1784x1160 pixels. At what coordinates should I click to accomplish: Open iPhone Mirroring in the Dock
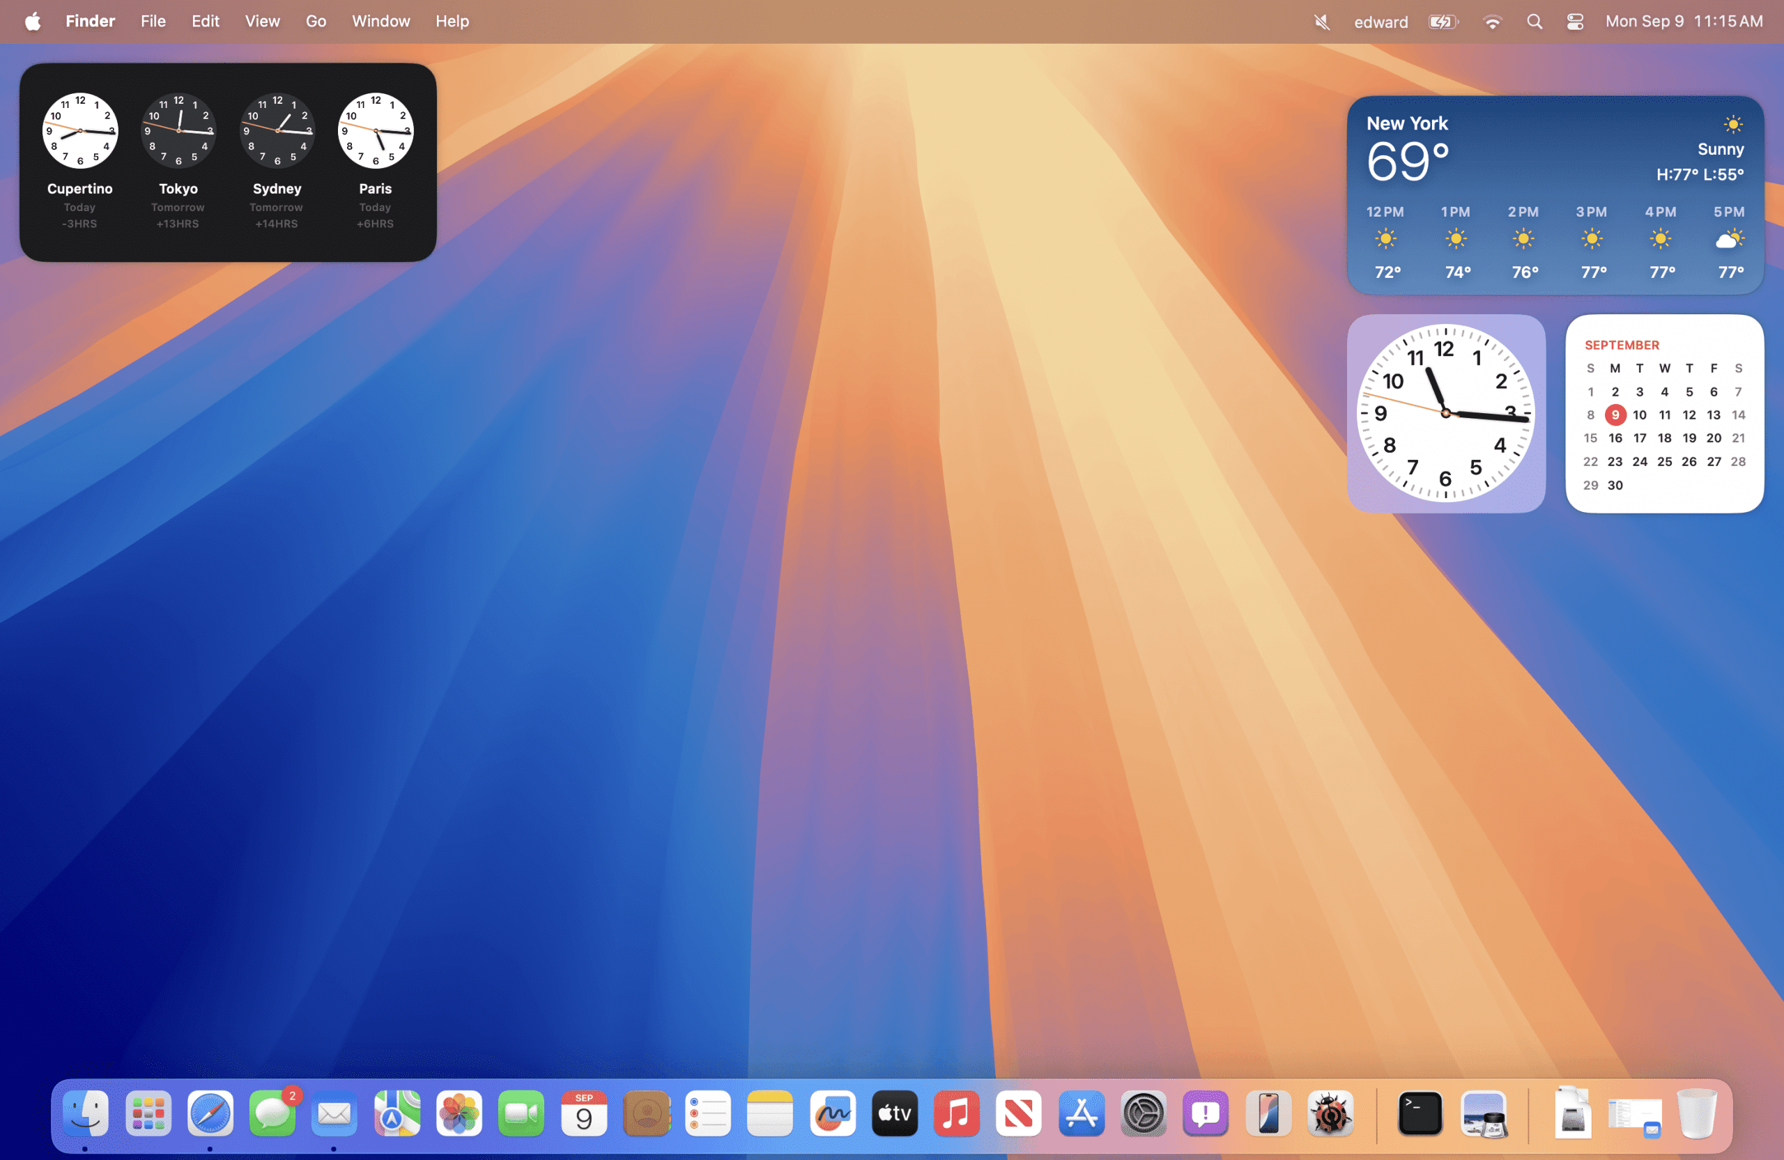point(1268,1113)
